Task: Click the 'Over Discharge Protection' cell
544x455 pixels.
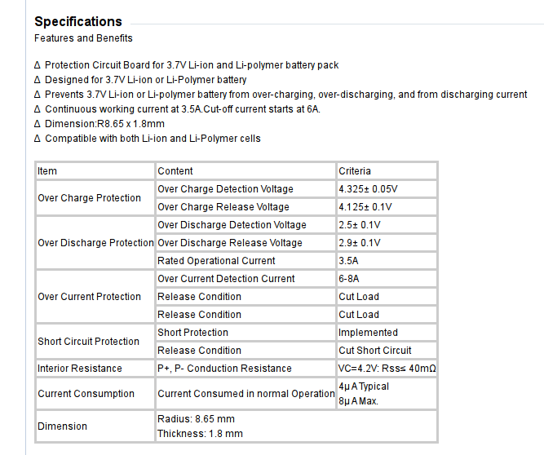Action: coord(95,243)
